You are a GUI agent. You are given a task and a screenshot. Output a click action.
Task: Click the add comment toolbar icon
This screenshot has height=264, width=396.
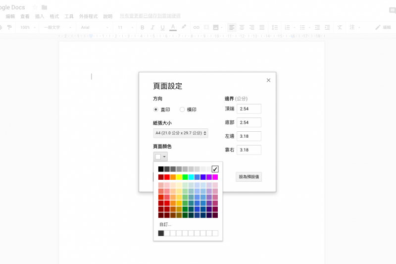click(x=206, y=27)
